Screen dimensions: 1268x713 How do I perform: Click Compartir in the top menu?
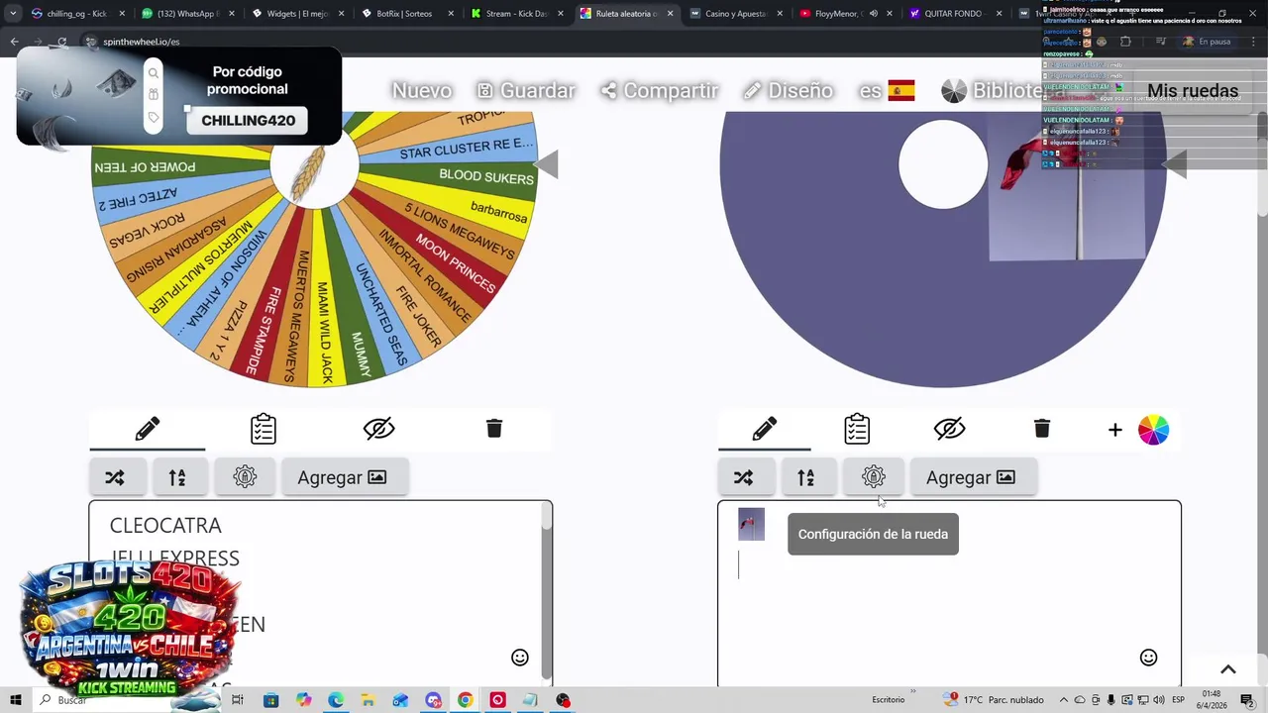pyautogui.click(x=660, y=90)
